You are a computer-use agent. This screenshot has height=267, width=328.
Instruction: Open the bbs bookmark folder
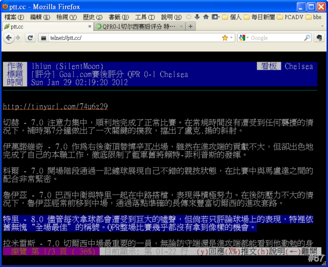(313, 17)
